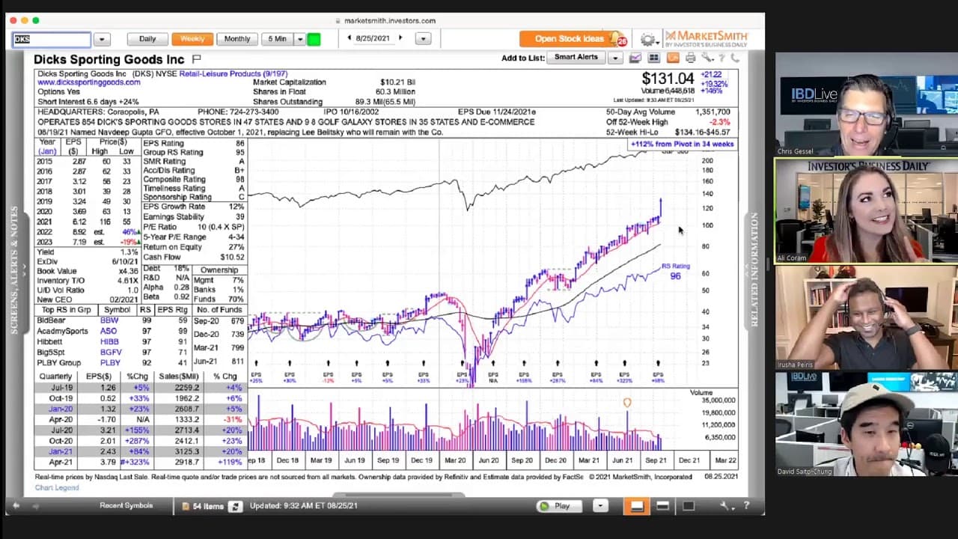
Task: Click the RS Rating 96 label on chart
Action: coord(675,271)
